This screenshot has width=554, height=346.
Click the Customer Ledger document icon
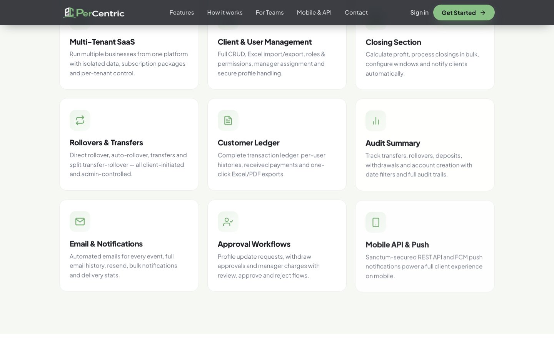pyautogui.click(x=228, y=120)
